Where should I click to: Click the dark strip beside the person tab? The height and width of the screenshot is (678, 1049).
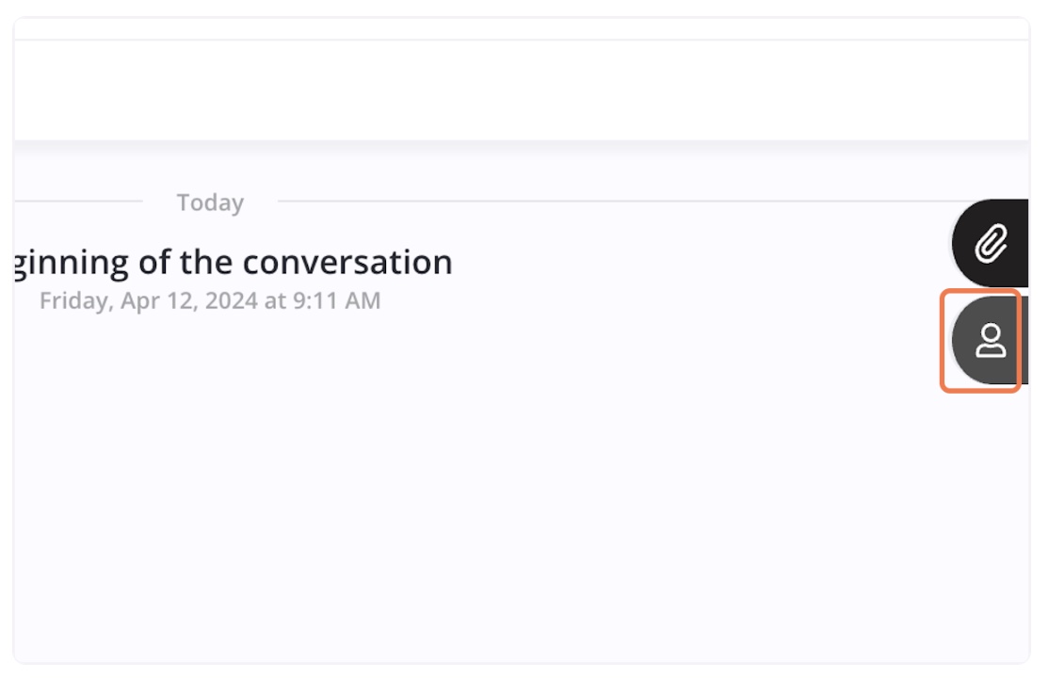point(1025,341)
